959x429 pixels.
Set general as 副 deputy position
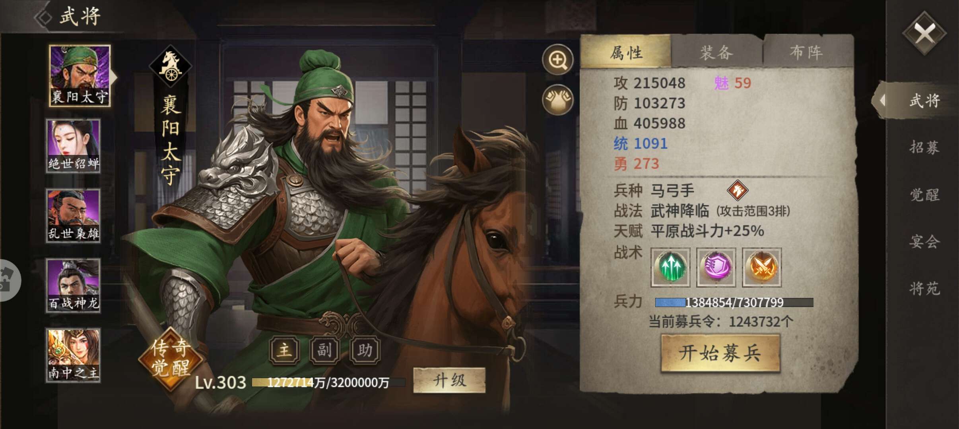point(324,350)
